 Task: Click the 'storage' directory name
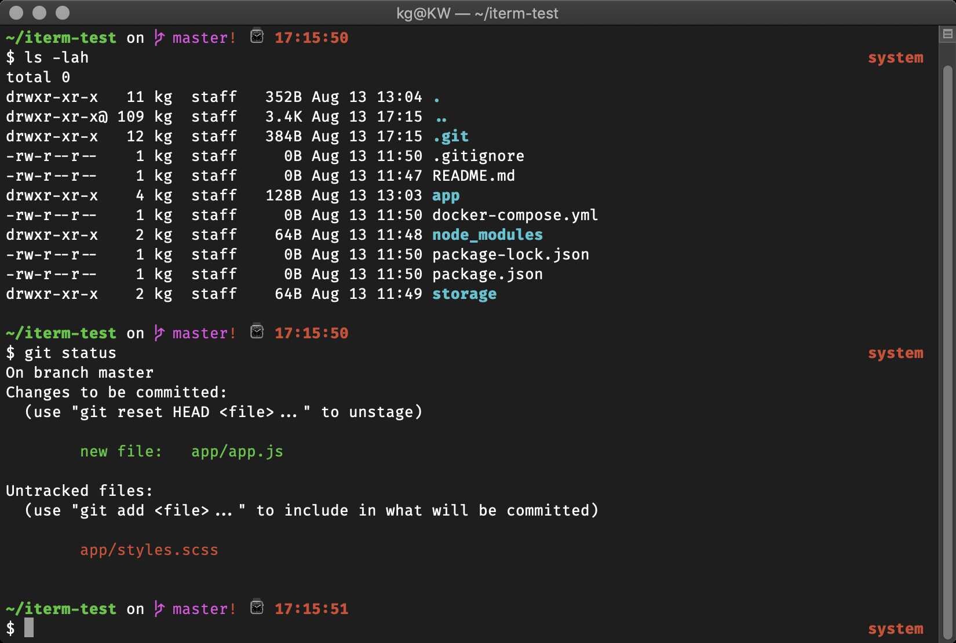[x=464, y=294]
